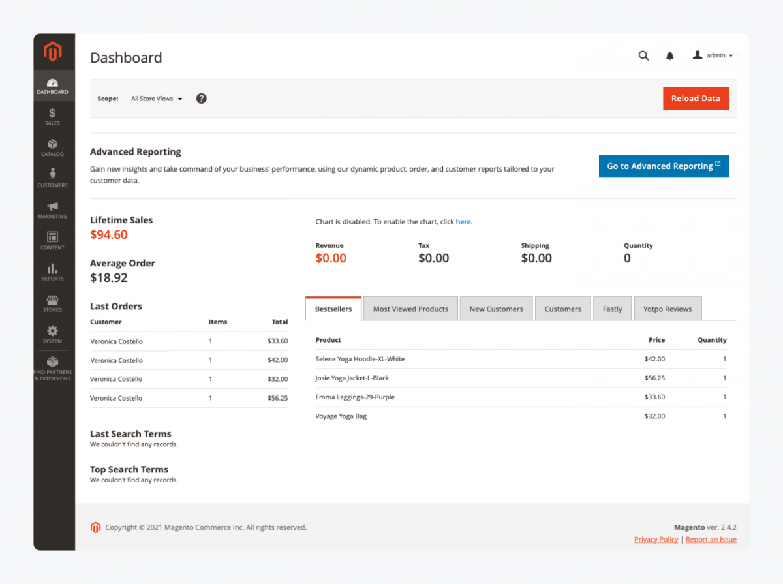
Task: Open Find Partners & Extensions
Action: [52, 367]
